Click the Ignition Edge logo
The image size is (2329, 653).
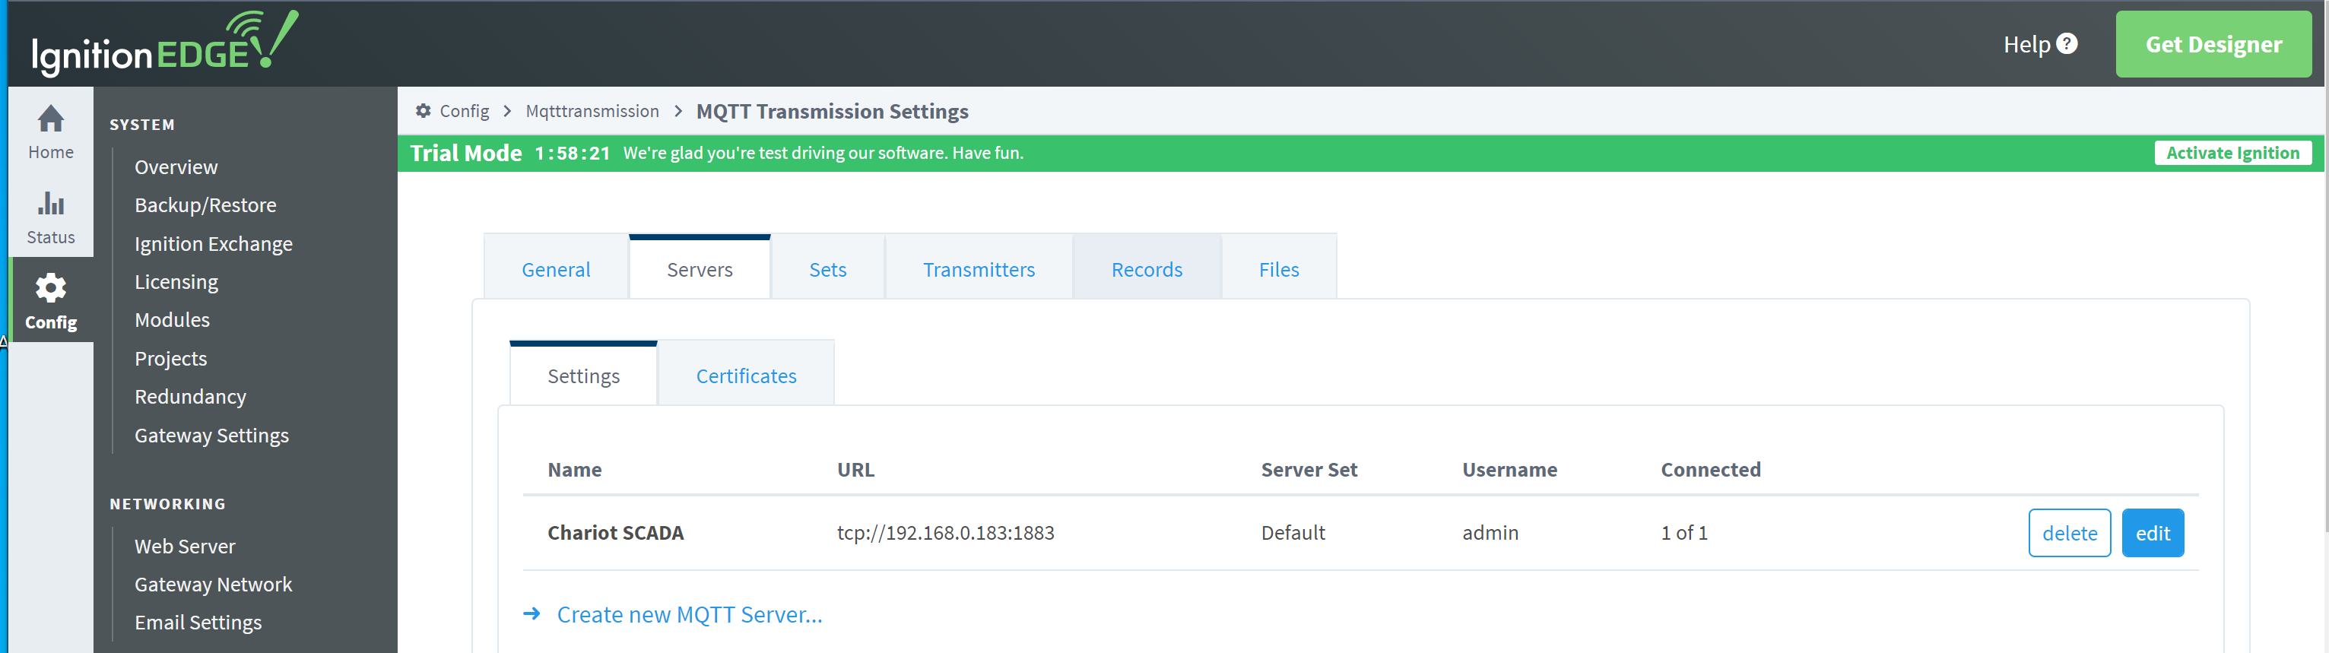164,43
